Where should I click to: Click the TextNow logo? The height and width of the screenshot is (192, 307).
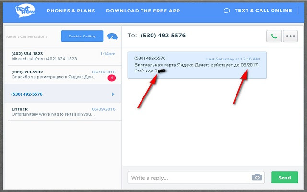tap(25, 11)
